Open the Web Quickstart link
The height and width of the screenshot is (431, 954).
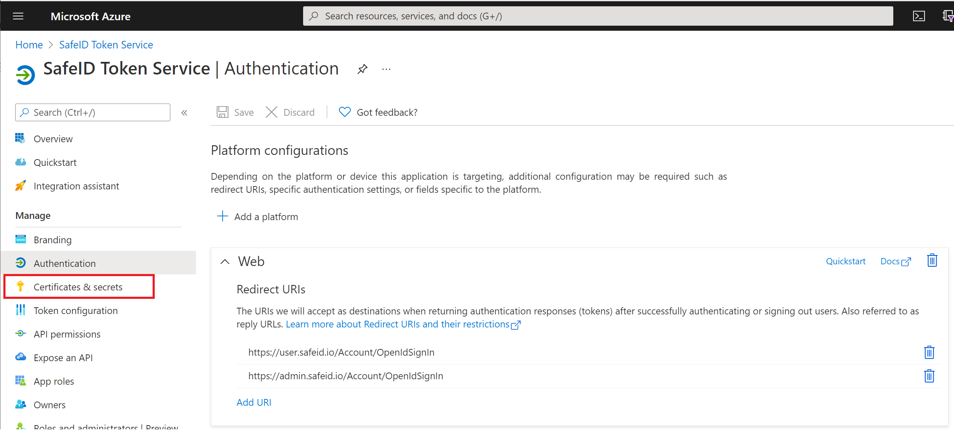click(x=845, y=261)
